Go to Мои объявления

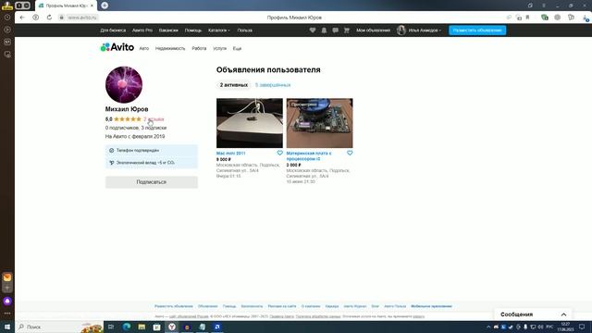pos(373,31)
